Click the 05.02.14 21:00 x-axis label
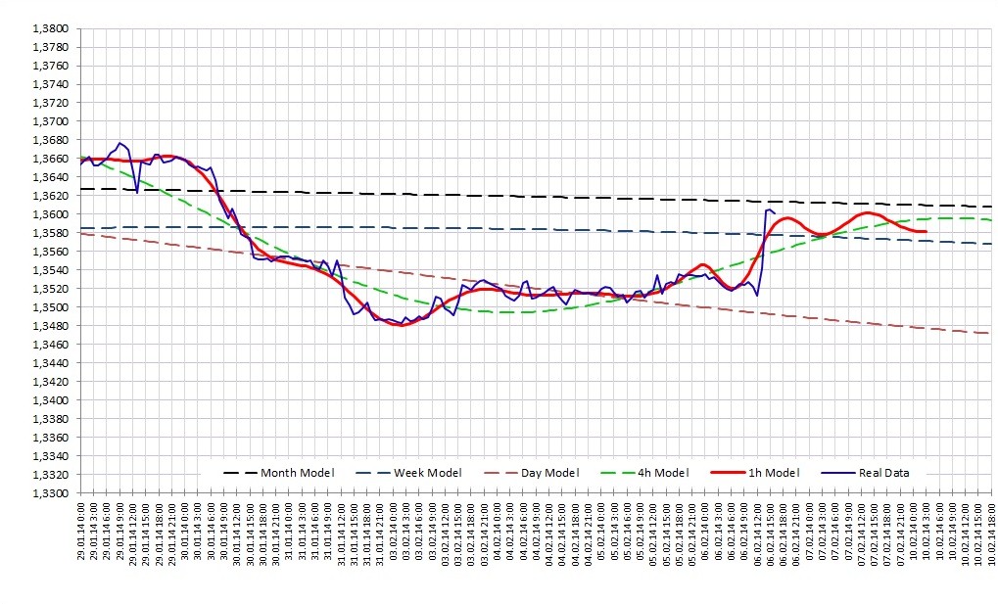 click(x=692, y=534)
